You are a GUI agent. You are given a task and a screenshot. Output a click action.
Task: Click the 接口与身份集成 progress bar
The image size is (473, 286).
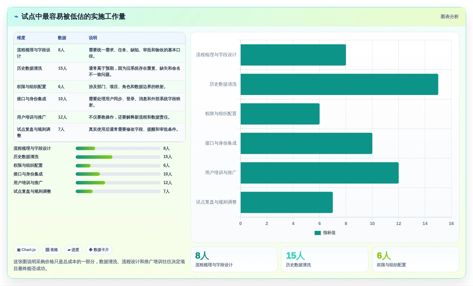pyautogui.click(x=118, y=174)
